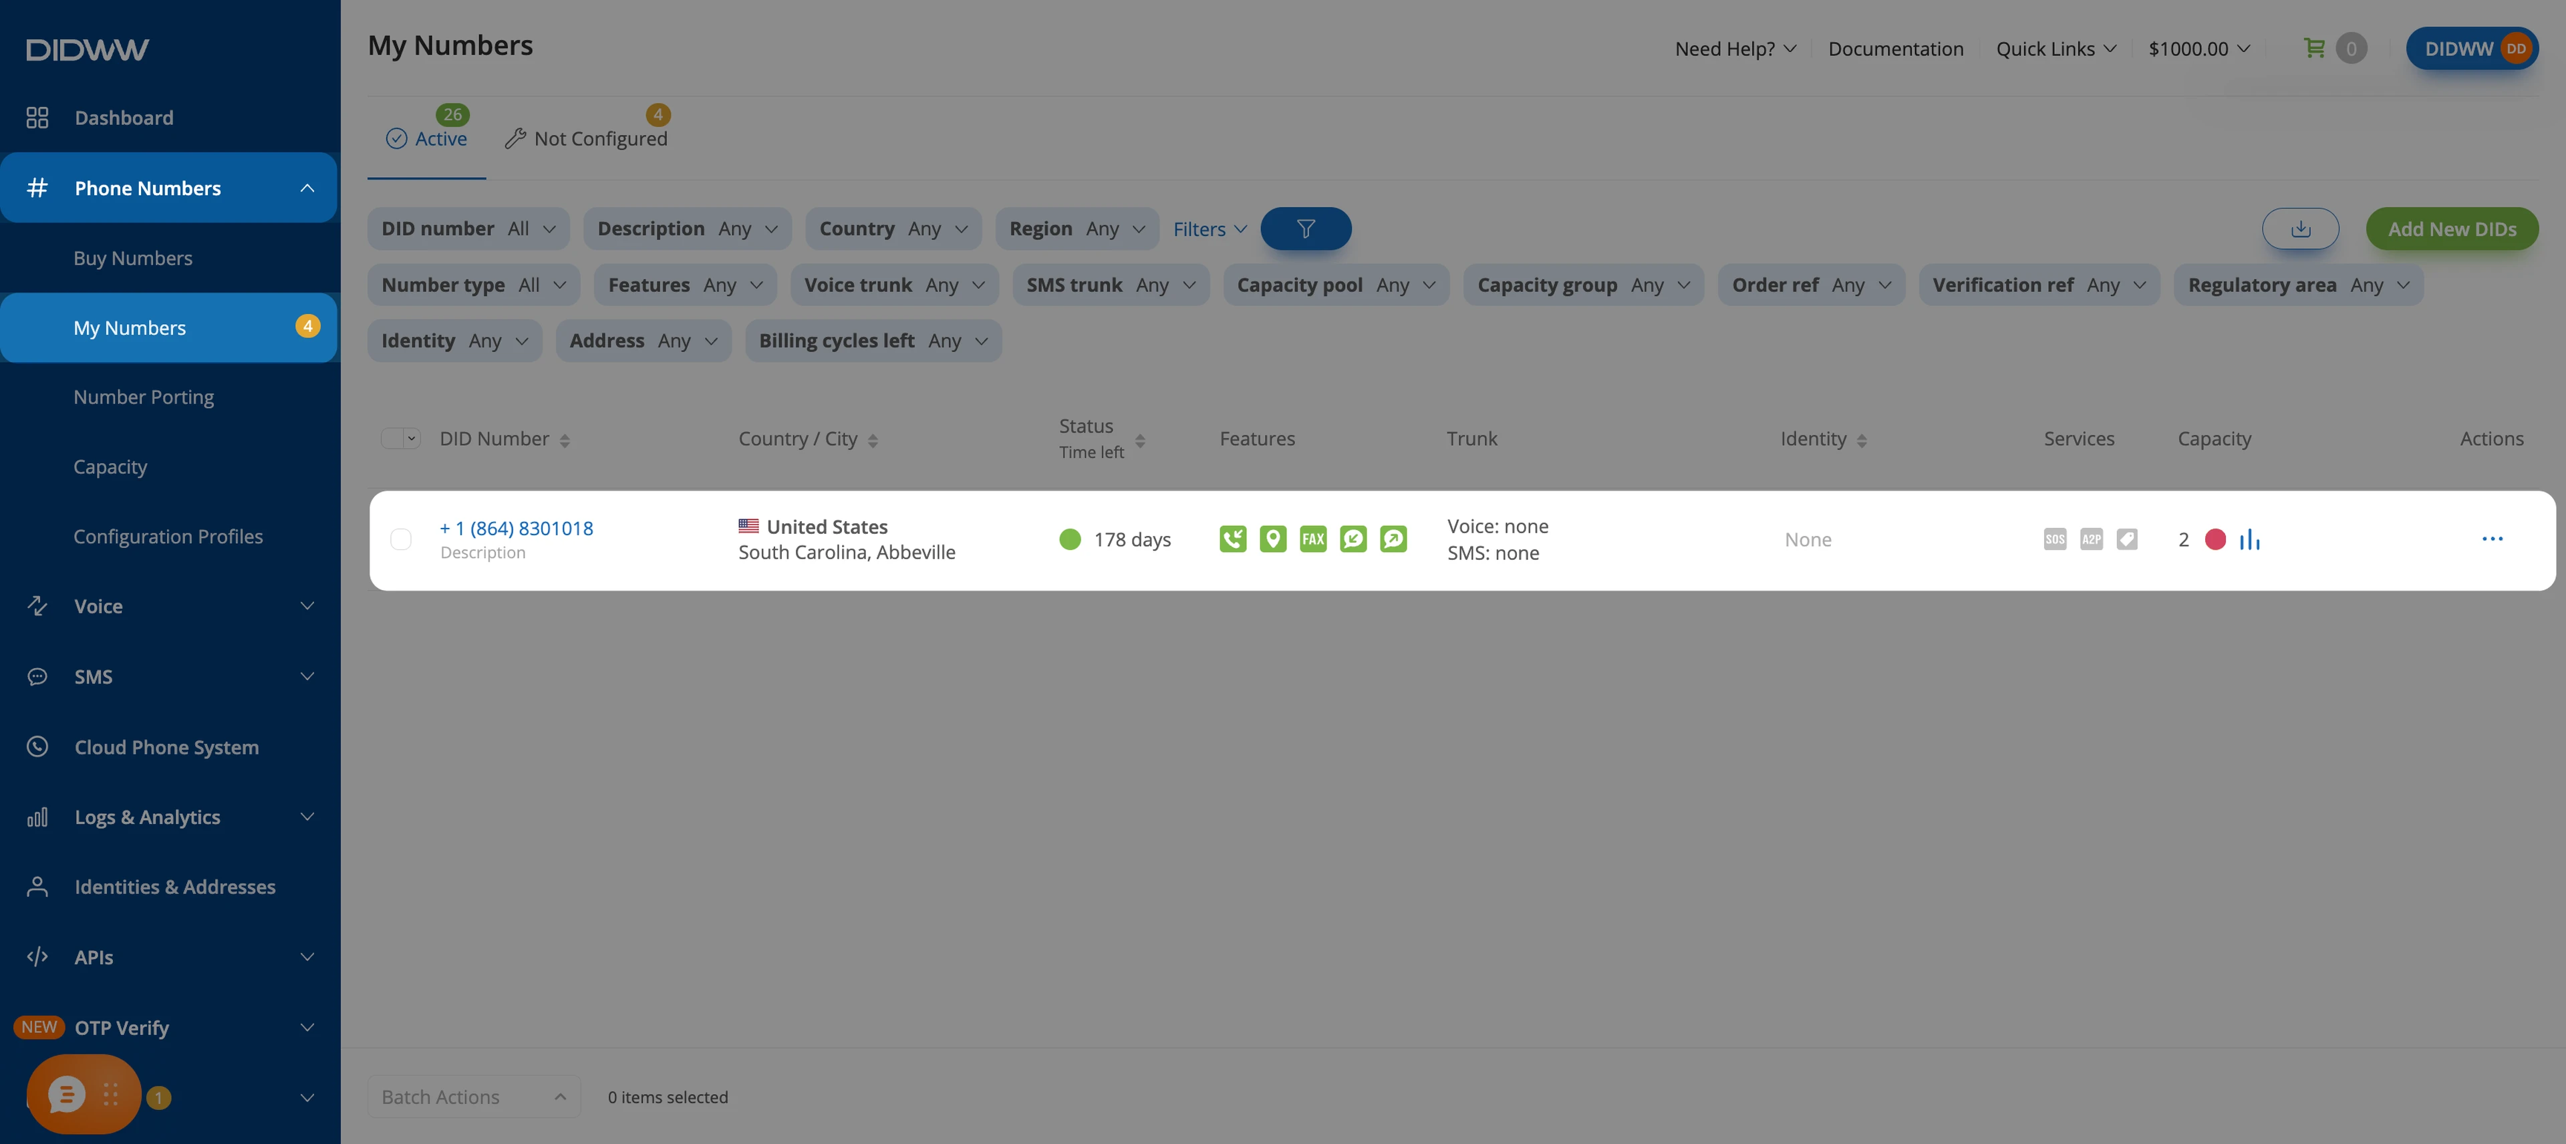Viewport: 2566px width, 1144px height.
Task: Open Buy Numbers in the sidebar
Action: pos(134,258)
